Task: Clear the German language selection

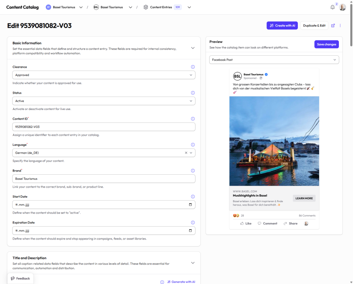Action: (186, 153)
